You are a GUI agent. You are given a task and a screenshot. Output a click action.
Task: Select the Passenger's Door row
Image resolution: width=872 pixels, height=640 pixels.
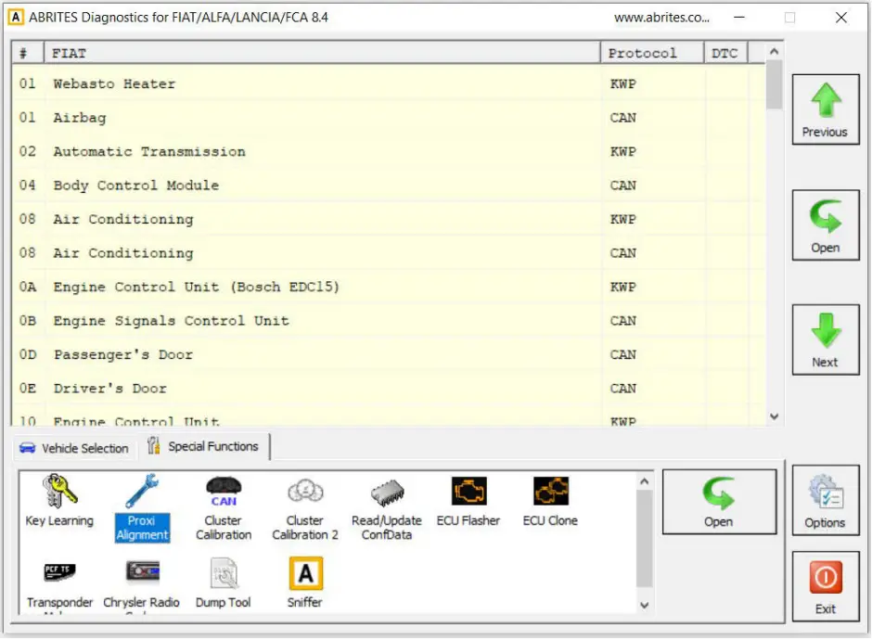[388, 355]
